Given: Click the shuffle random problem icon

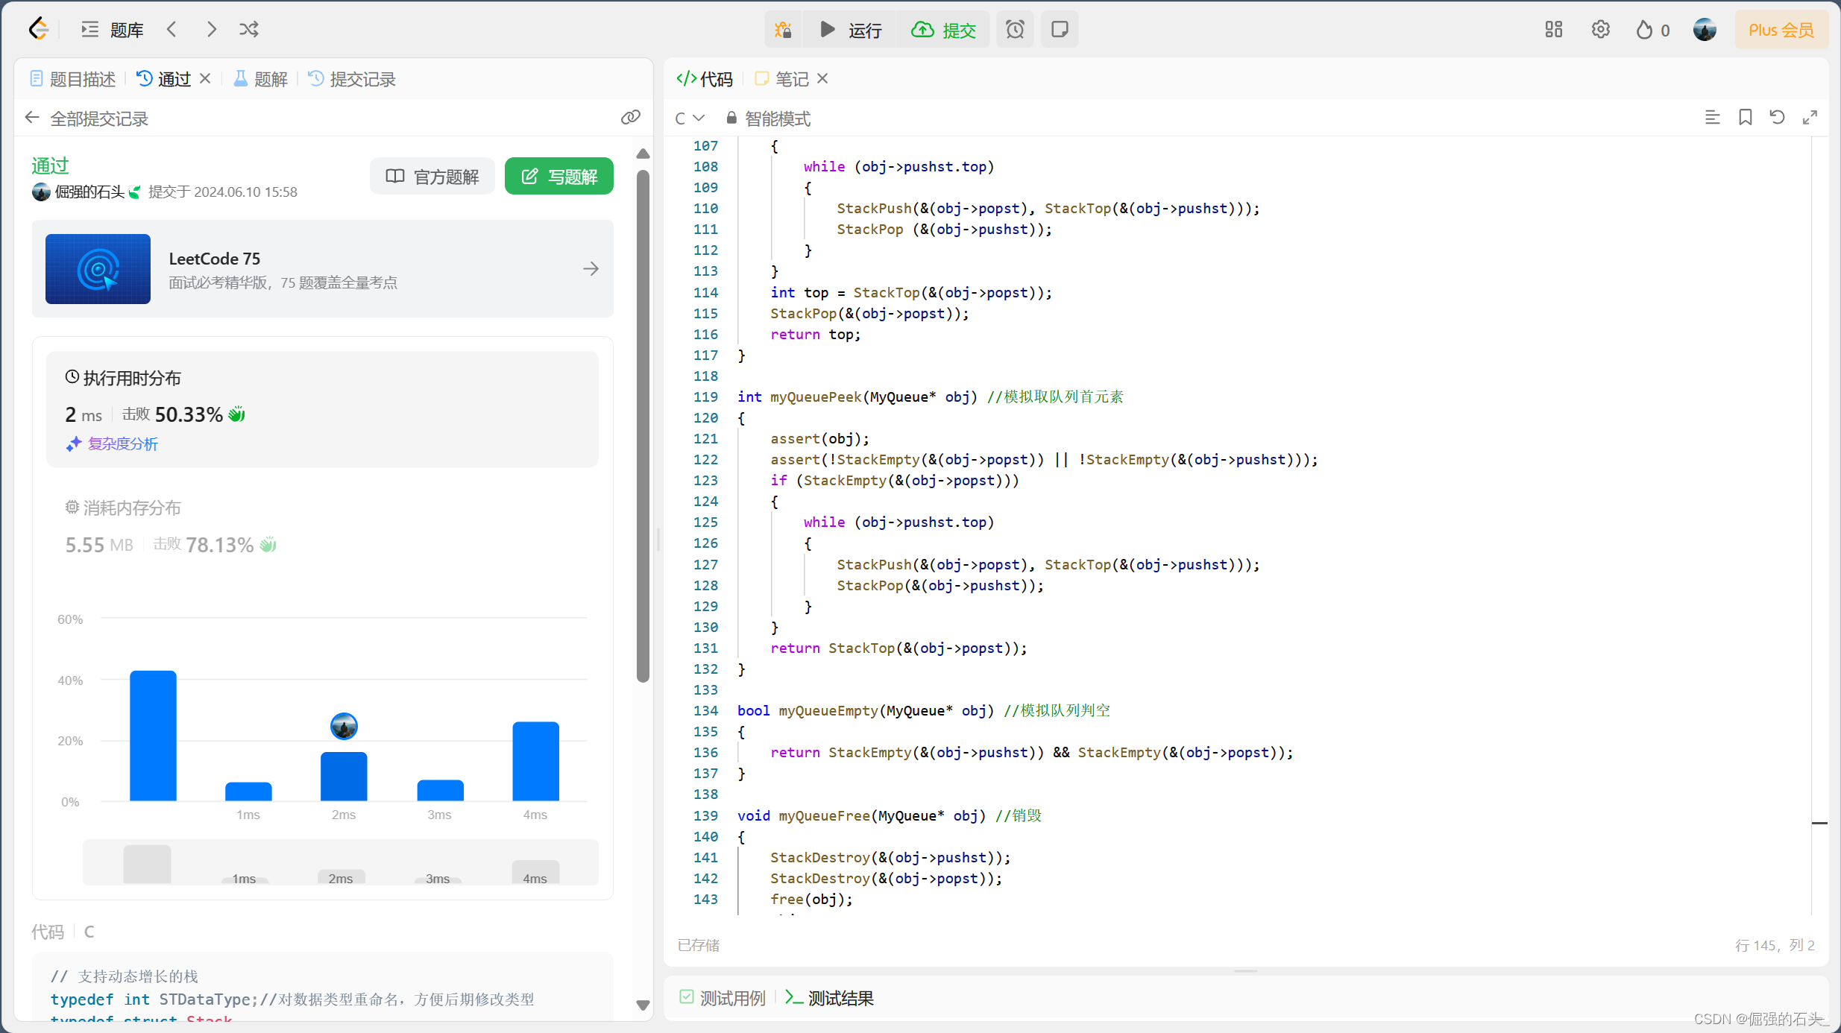Looking at the screenshot, I should click(249, 30).
